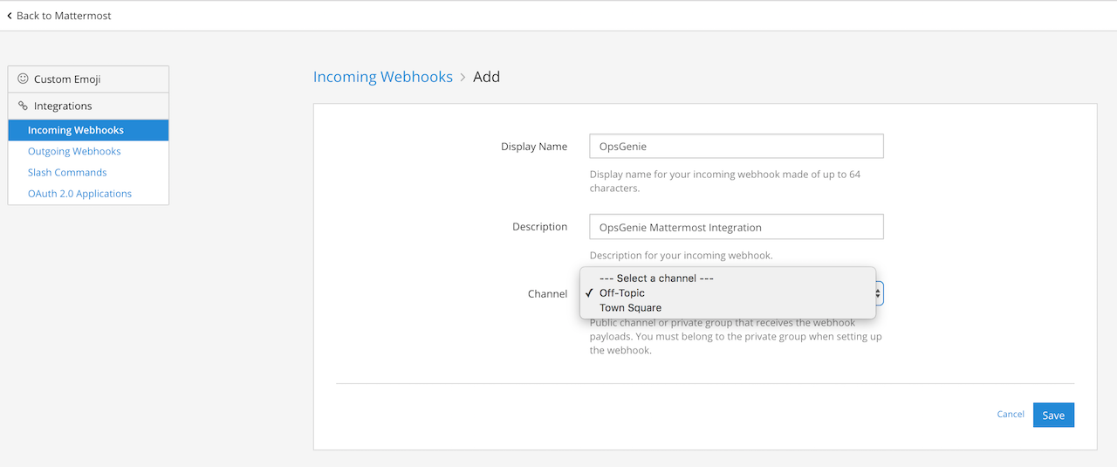Click the 'Description' field label
This screenshot has height=467, width=1117.
coord(539,227)
